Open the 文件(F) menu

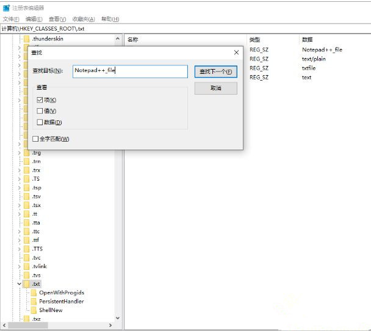point(11,19)
